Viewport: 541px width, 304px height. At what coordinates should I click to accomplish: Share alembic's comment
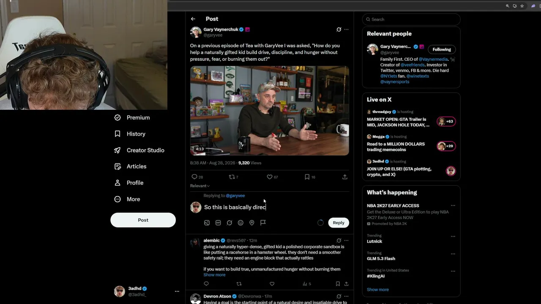pos(346,284)
